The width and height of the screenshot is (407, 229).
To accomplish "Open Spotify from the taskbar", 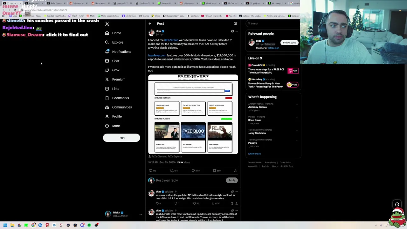I will [x=89, y=225].
